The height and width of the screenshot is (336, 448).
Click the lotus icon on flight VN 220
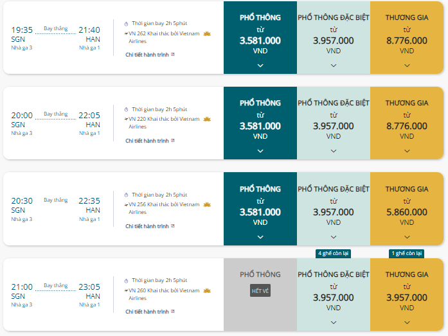(207, 119)
